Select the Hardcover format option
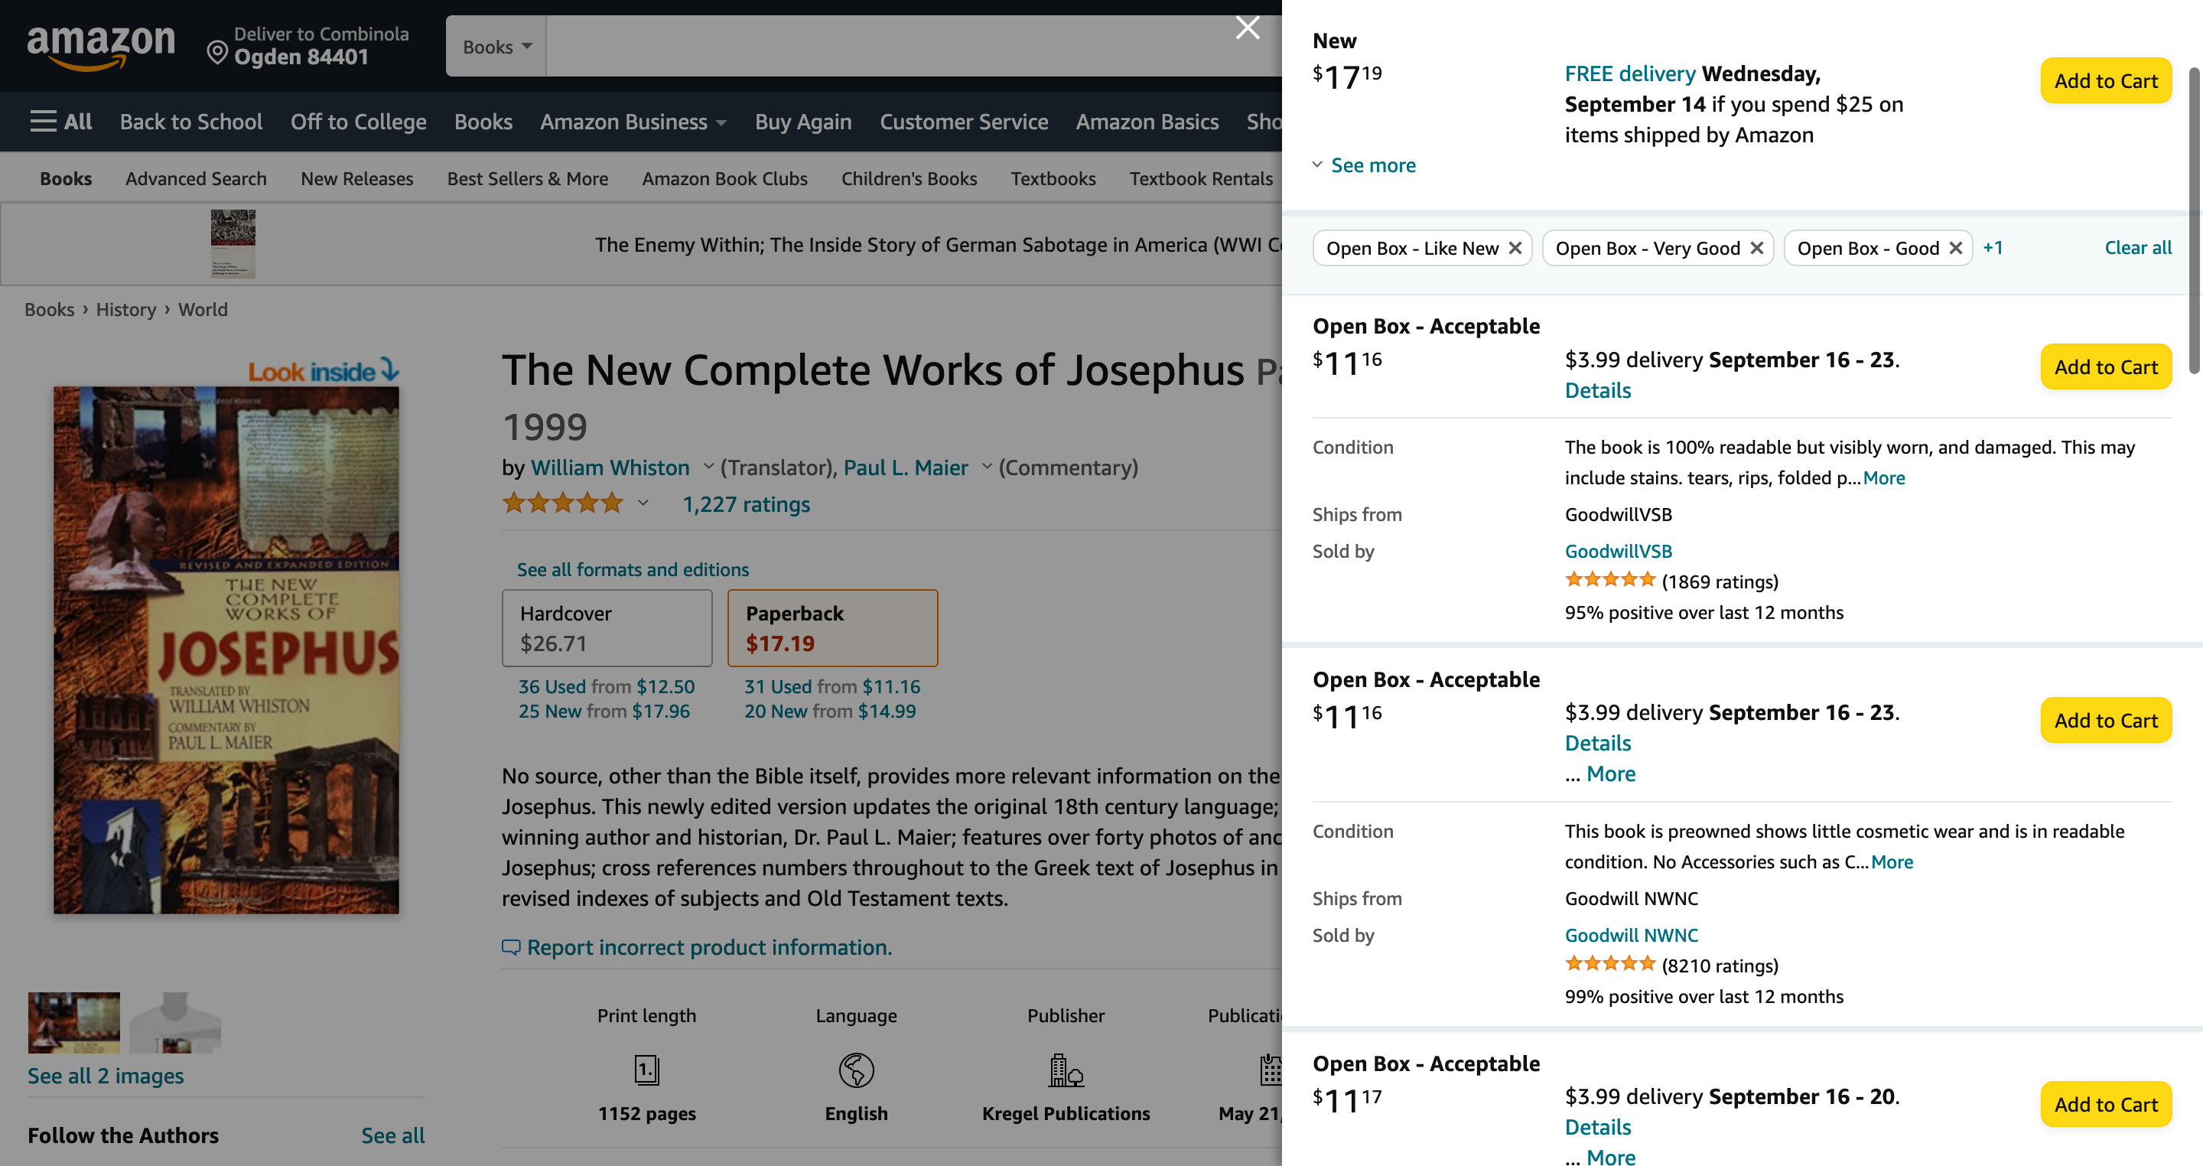This screenshot has width=2203, height=1166. tap(607, 628)
